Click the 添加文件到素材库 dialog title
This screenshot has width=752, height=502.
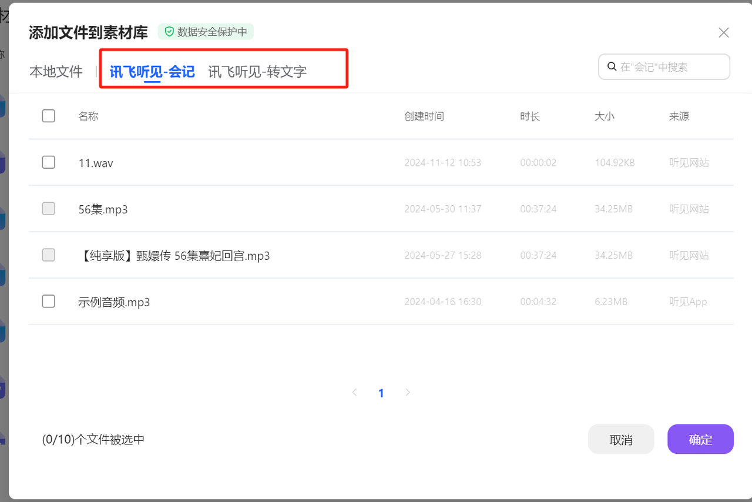click(x=88, y=32)
